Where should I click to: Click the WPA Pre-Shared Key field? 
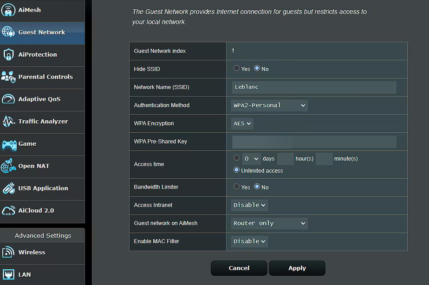click(314, 142)
